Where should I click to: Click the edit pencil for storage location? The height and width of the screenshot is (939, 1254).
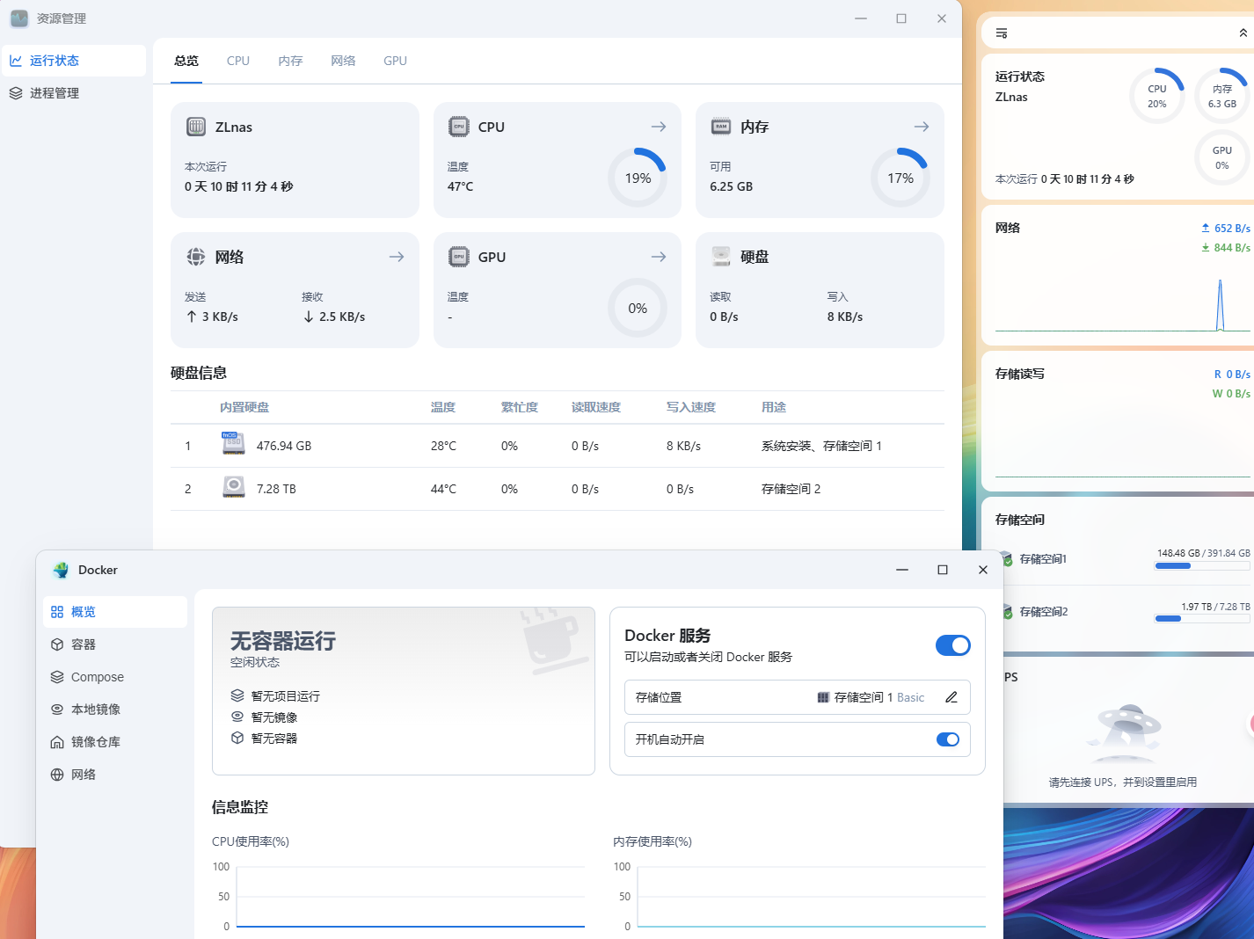click(951, 697)
